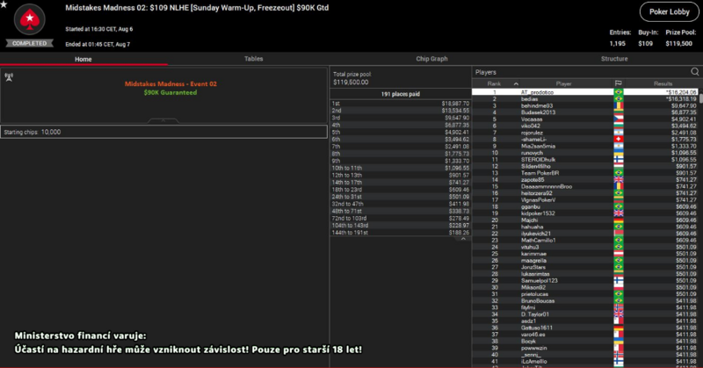Image resolution: width=703 pixels, height=368 pixels.
Task: Collapse the tournament banner with the chevron handle
Action: pyautogui.click(x=163, y=120)
